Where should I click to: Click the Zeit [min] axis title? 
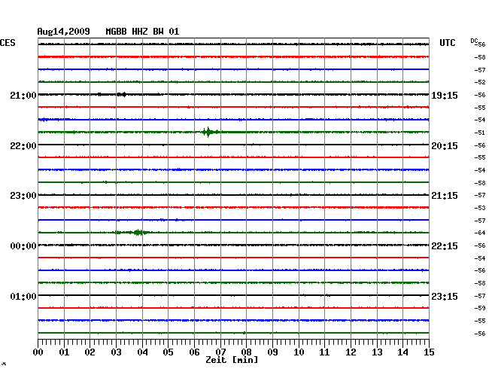pos(232,360)
